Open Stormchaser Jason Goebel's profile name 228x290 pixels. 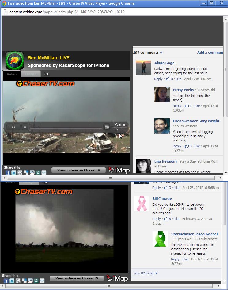pos(194,234)
